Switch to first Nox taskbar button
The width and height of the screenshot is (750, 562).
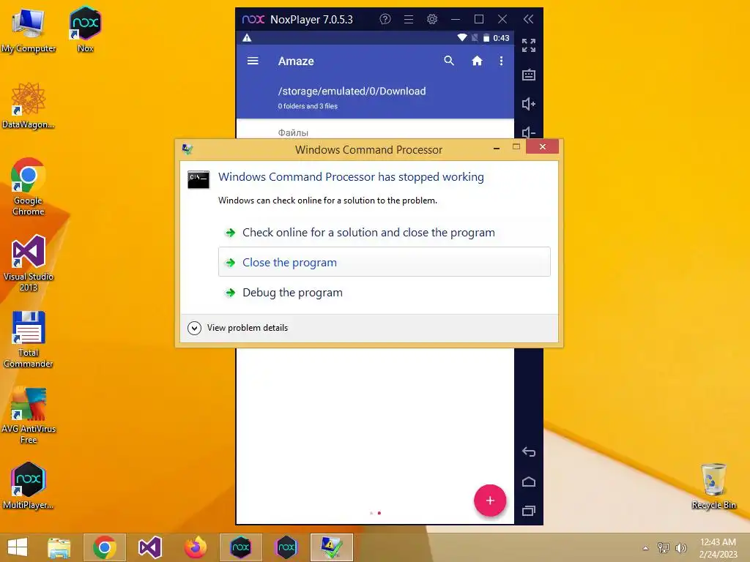(x=240, y=547)
